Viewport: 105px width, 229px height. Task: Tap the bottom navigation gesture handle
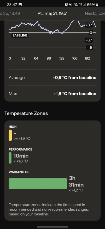coord(52,227)
